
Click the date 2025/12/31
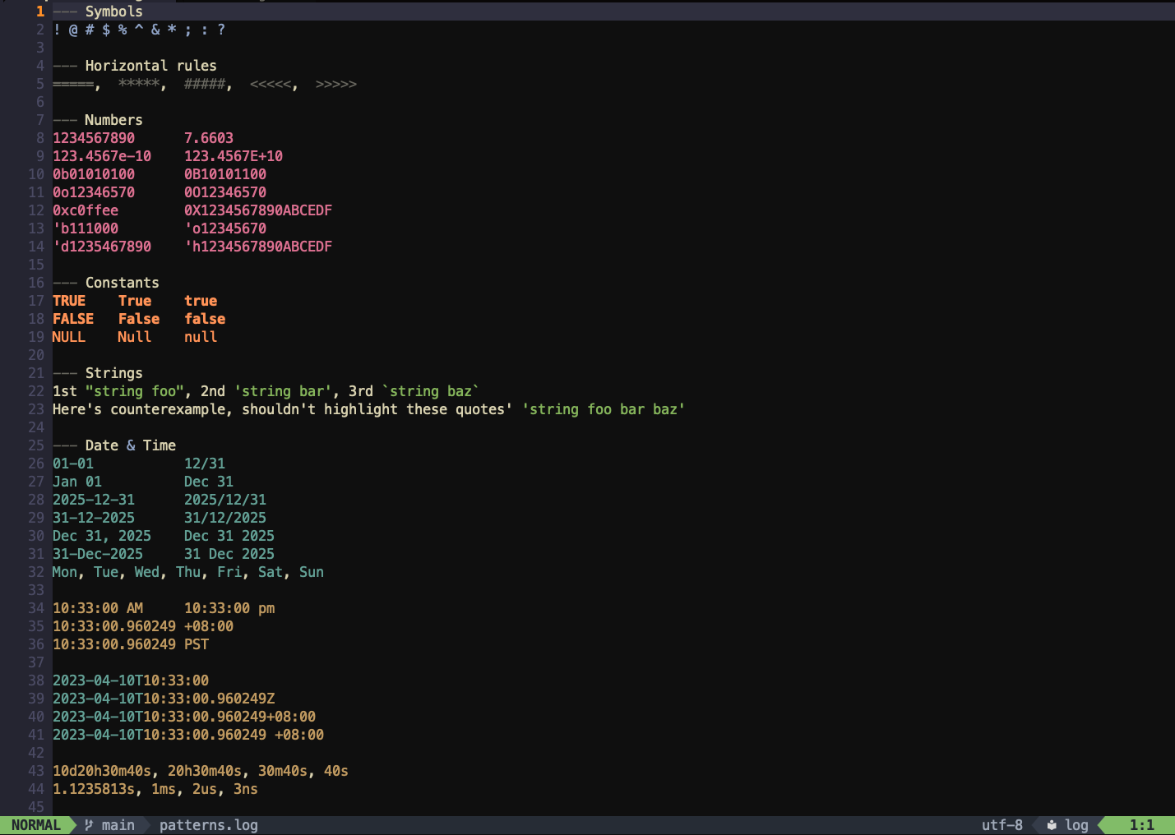[x=225, y=500]
